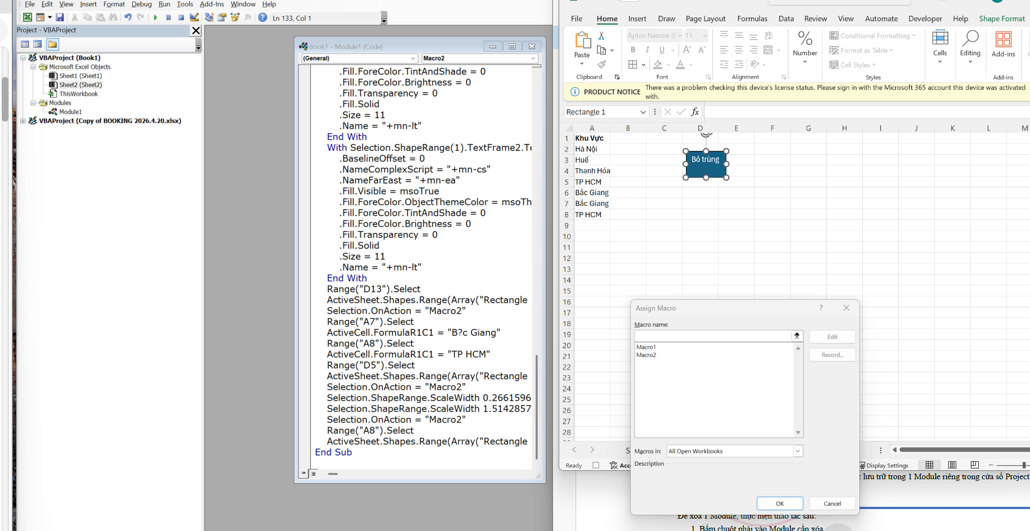Switch to the Developer ribbon tab
This screenshot has height=531, width=1030.
[x=925, y=19]
